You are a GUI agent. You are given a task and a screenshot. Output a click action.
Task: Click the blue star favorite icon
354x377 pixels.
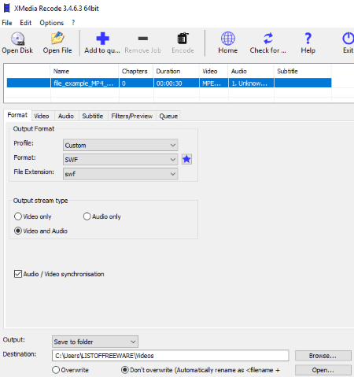click(186, 159)
